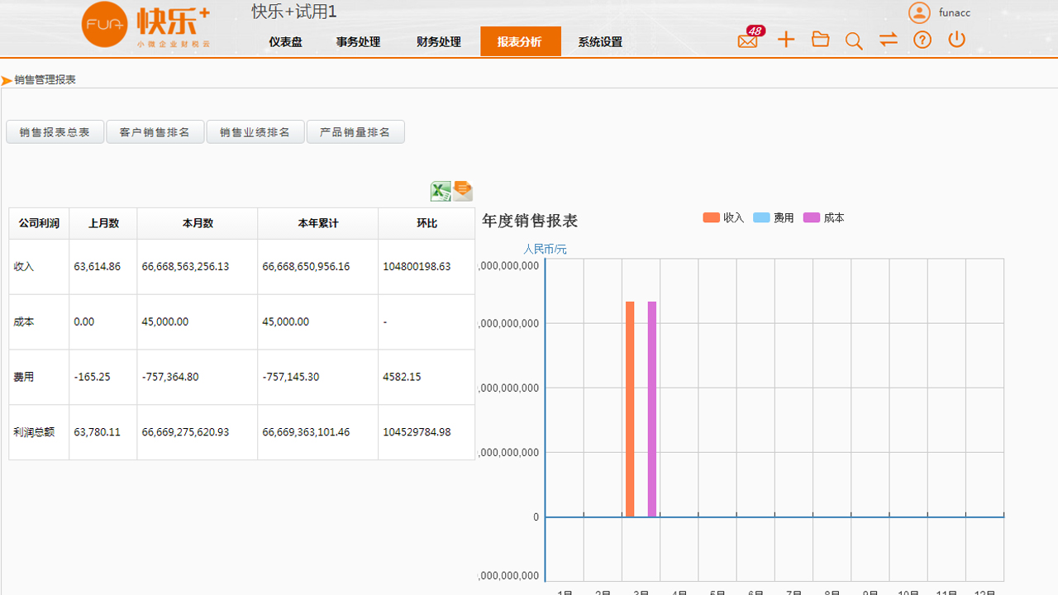Open the 仪表盘 menu
Viewport: 1058px width, 595px height.
point(285,42)
